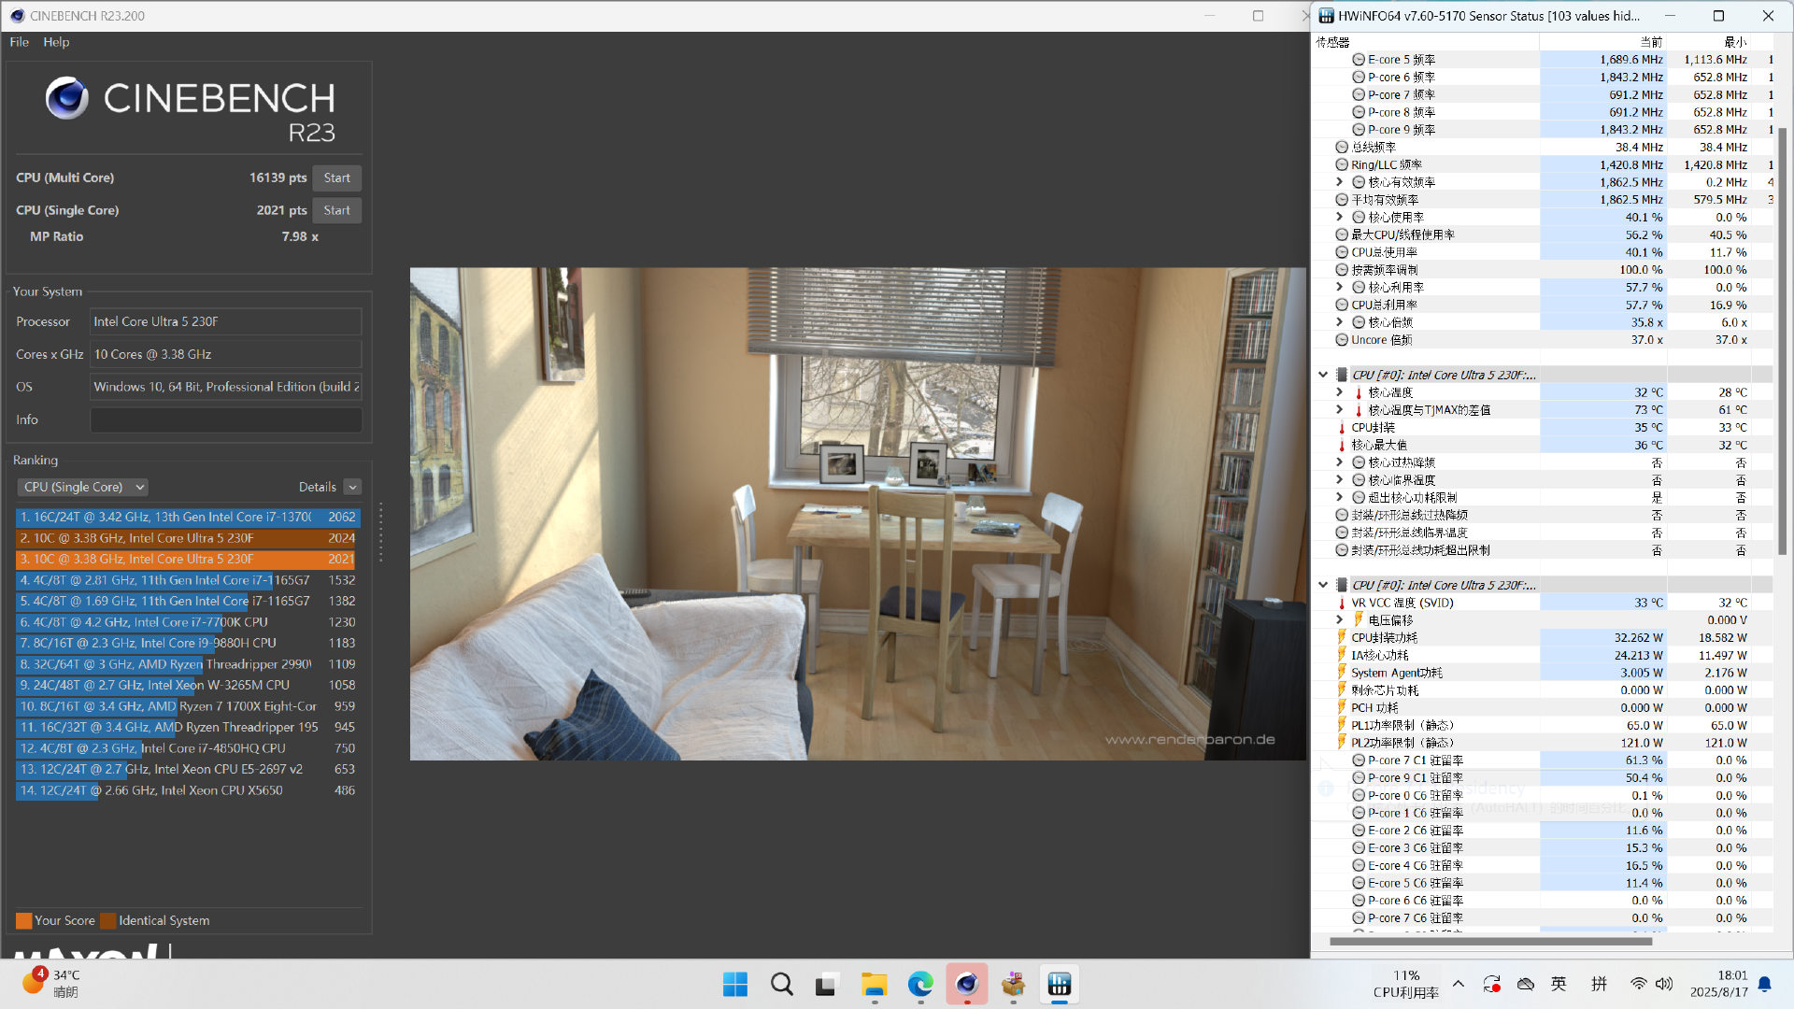Open Windows Start menu

[x=735, y=984]
